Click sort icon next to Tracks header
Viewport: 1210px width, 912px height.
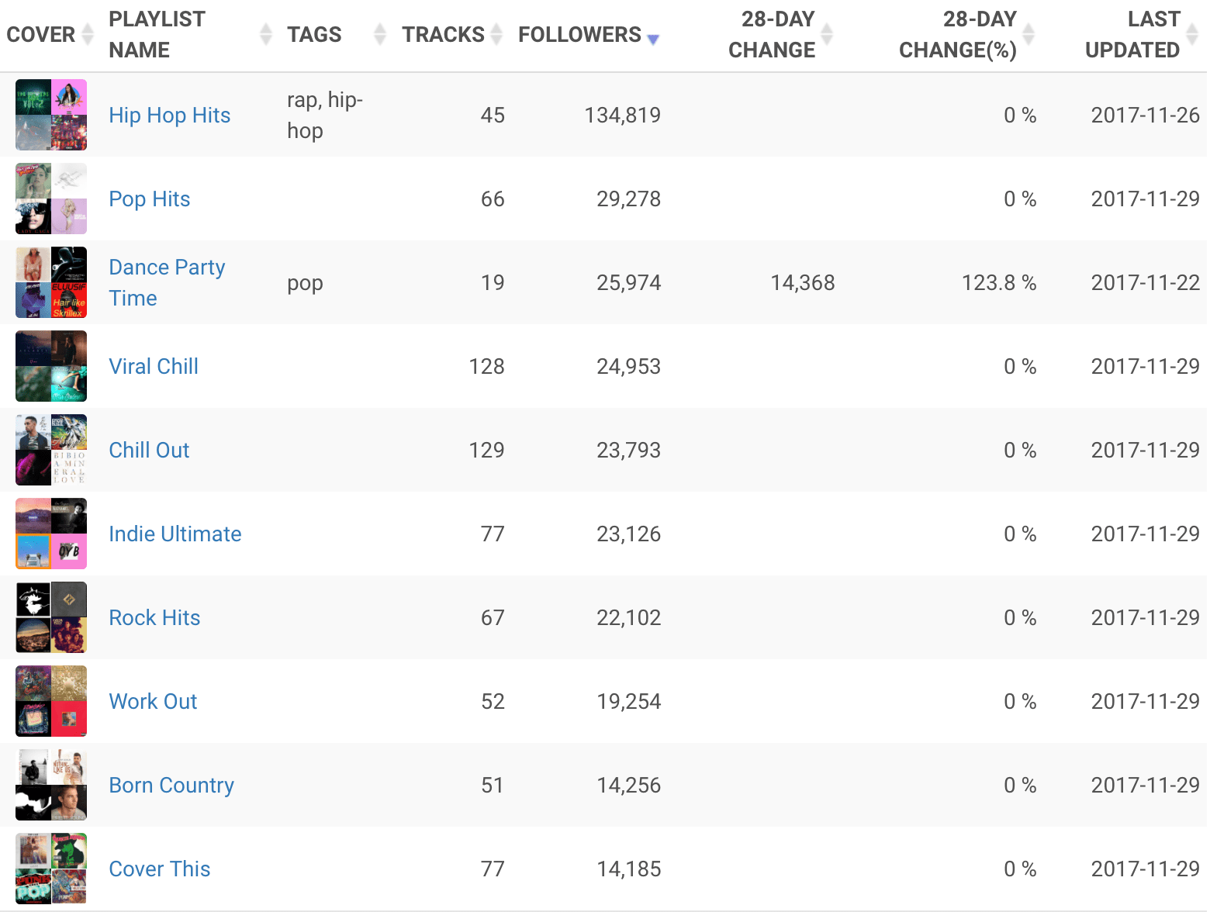[x=496, y=34]
